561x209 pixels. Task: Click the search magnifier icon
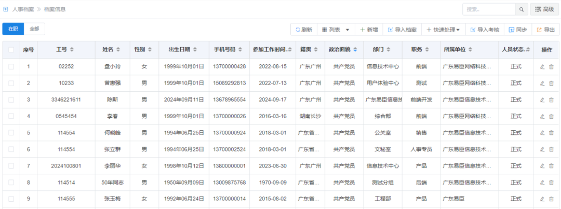(522, 9)
